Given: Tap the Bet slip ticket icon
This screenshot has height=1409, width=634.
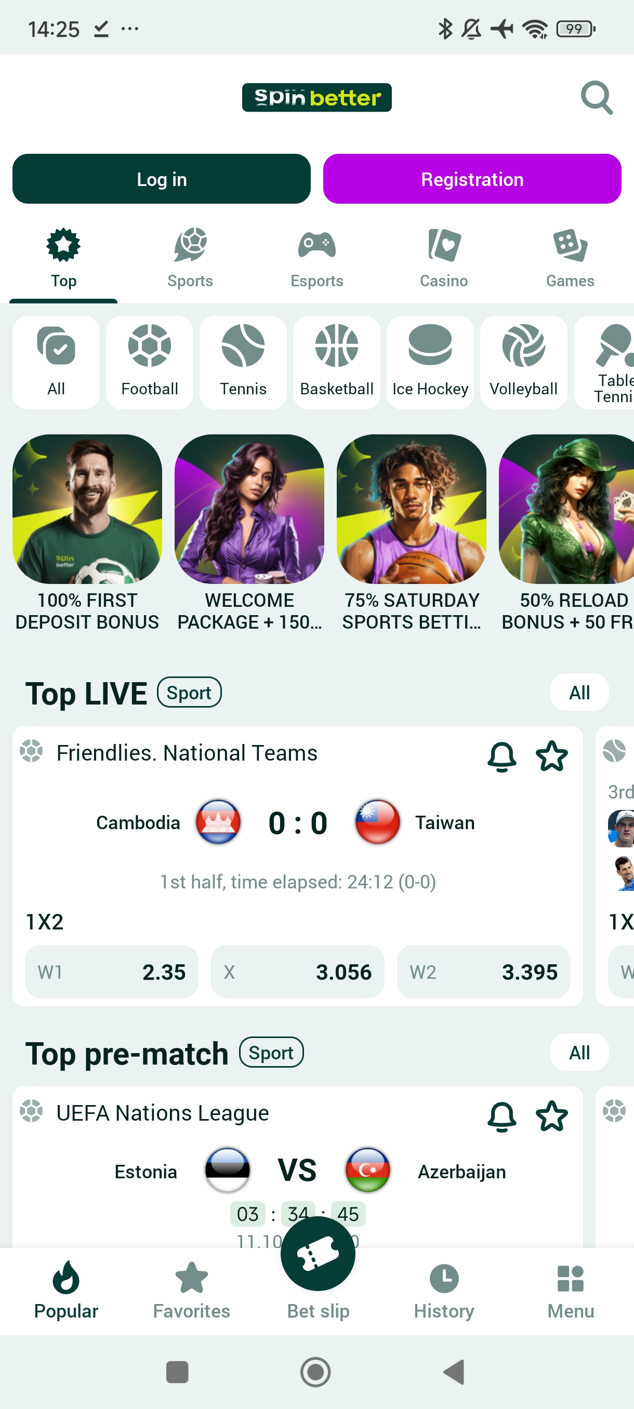Looking at the screenshot, I should [318, 1254].
